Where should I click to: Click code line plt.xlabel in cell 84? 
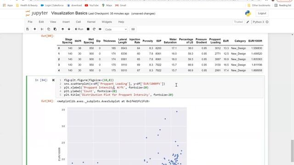(x=106, y=88)
